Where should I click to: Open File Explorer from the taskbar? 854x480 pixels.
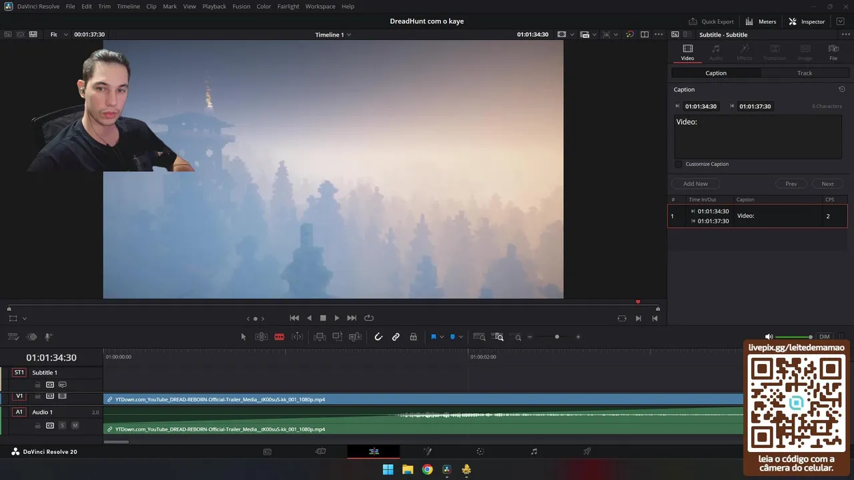pyautogui.click(x=408, y=469)
